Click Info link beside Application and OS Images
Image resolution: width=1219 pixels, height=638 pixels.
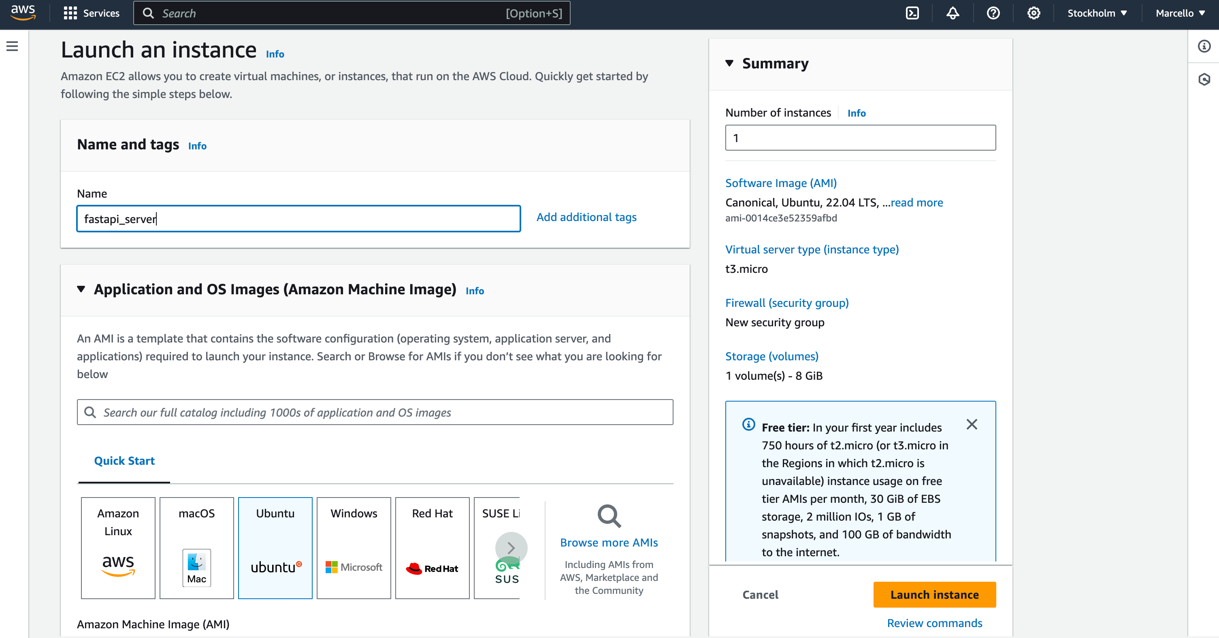[475, 291]
